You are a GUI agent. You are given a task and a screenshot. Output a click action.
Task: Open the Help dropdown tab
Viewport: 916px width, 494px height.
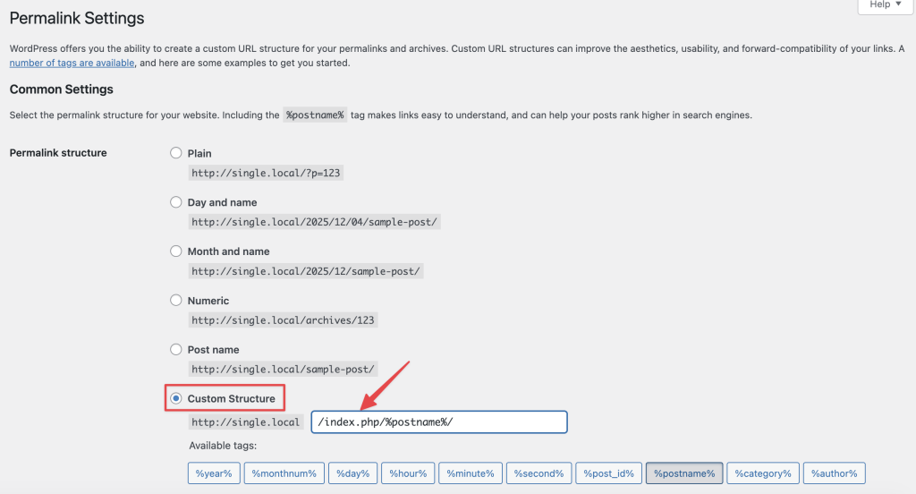click(885, 5)
